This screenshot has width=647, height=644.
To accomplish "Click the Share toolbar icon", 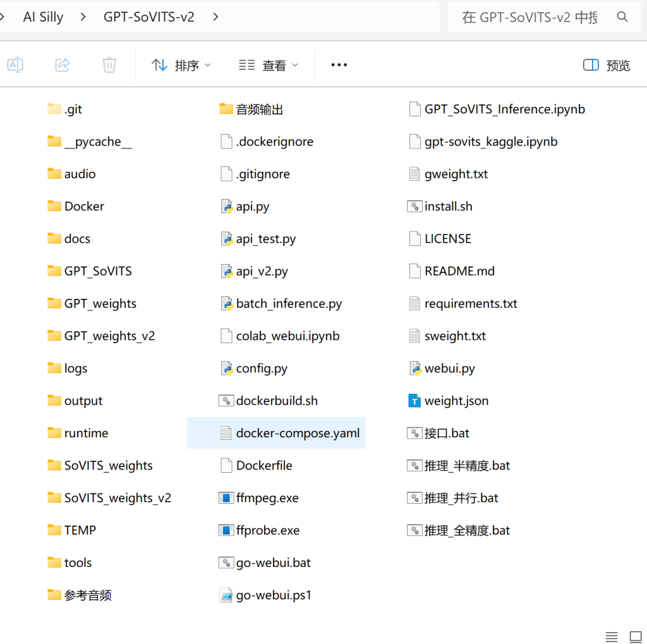I will tap(63, 65).
